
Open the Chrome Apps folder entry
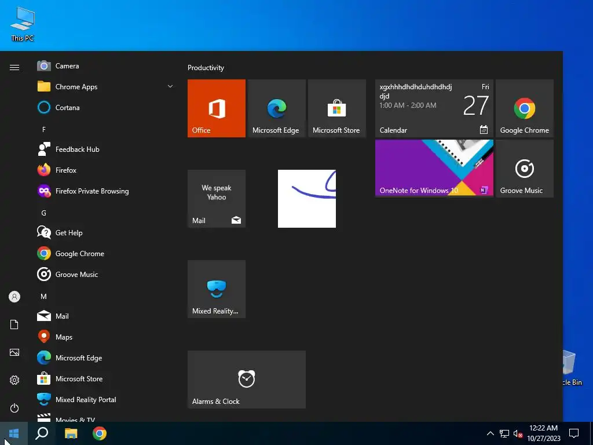tap(106, 87)
